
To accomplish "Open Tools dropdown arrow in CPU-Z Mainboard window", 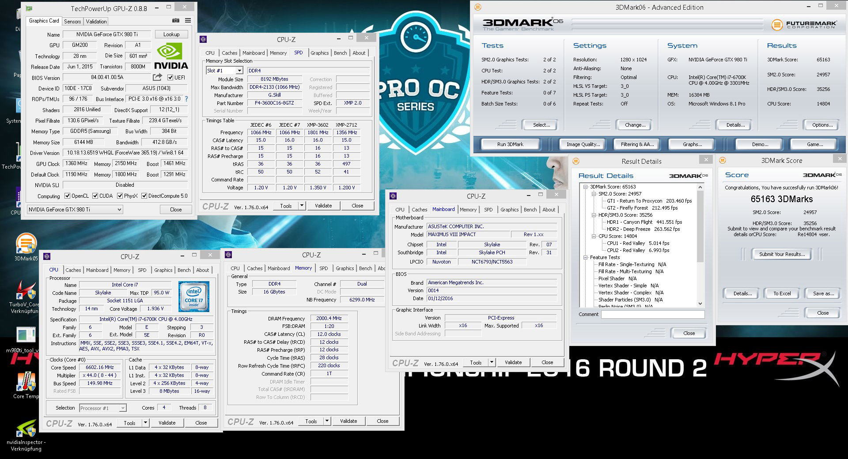I will pos(492,362).
